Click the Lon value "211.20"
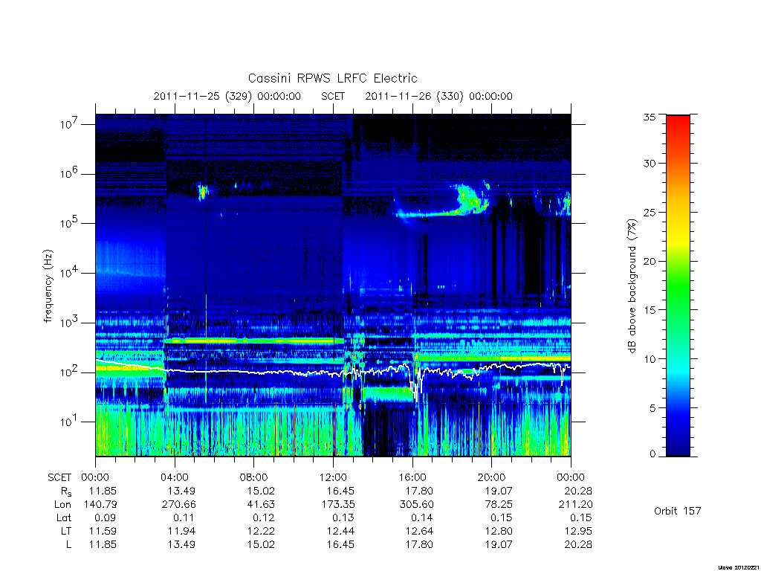The width and height of the screenshot is (761, 571). [x=576, y=505]
